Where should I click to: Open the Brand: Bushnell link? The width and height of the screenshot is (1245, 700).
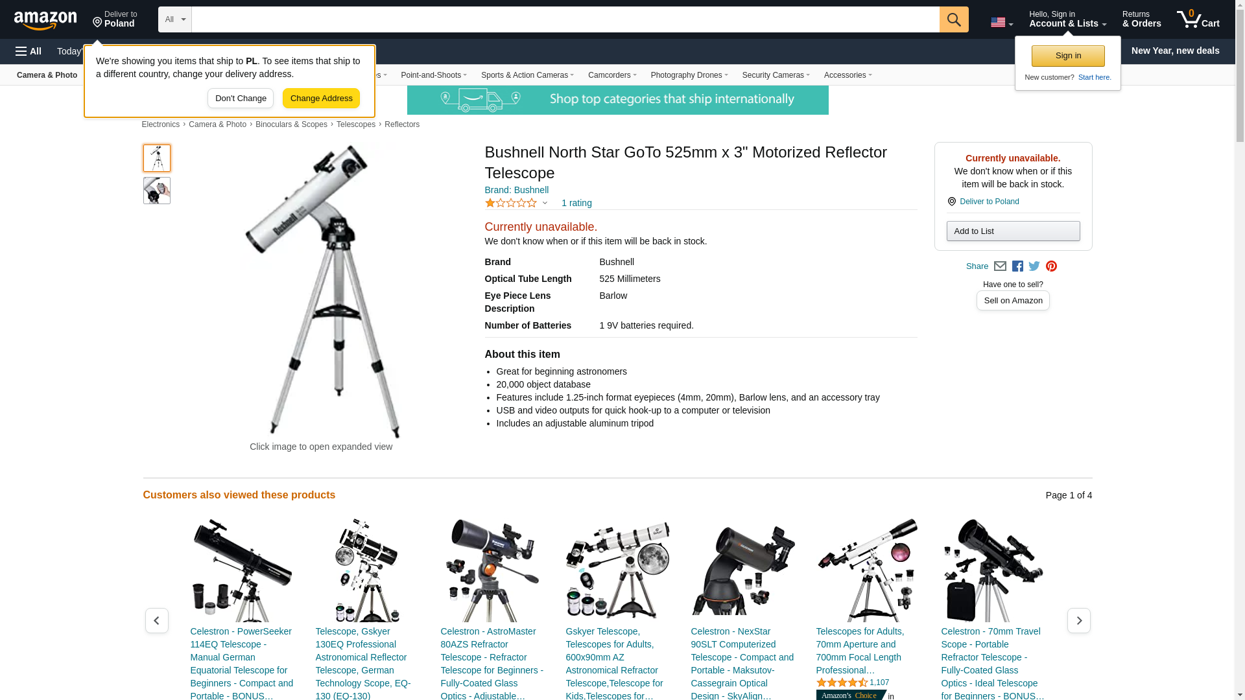(x=517, y=190)
